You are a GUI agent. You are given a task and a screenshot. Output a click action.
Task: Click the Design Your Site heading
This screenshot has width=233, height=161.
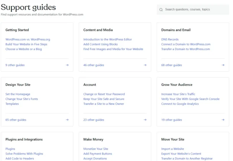tap(18, 85)
